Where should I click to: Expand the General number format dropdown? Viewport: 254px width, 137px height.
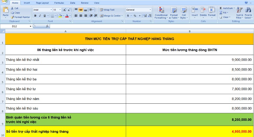coord(150,10)
